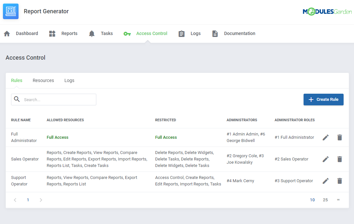Edit the Sales Operator rule via pencil icon
The width and height of the screenshot is (354, 224).
326,159
